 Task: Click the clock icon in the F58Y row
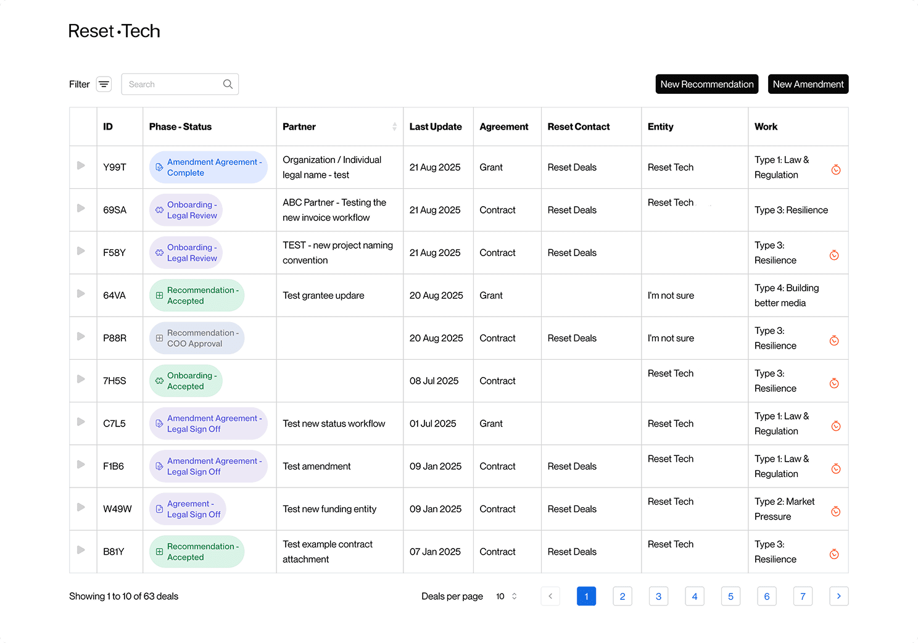point(834,255)
